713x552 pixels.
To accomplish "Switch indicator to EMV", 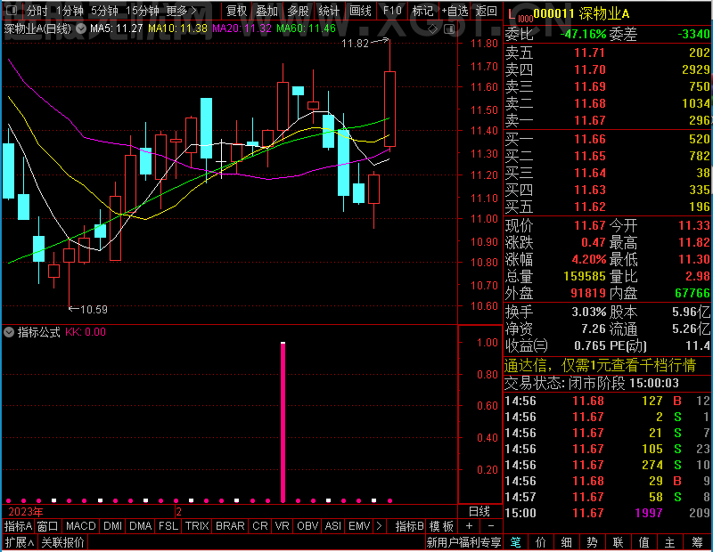I will (x=359, y=526).
